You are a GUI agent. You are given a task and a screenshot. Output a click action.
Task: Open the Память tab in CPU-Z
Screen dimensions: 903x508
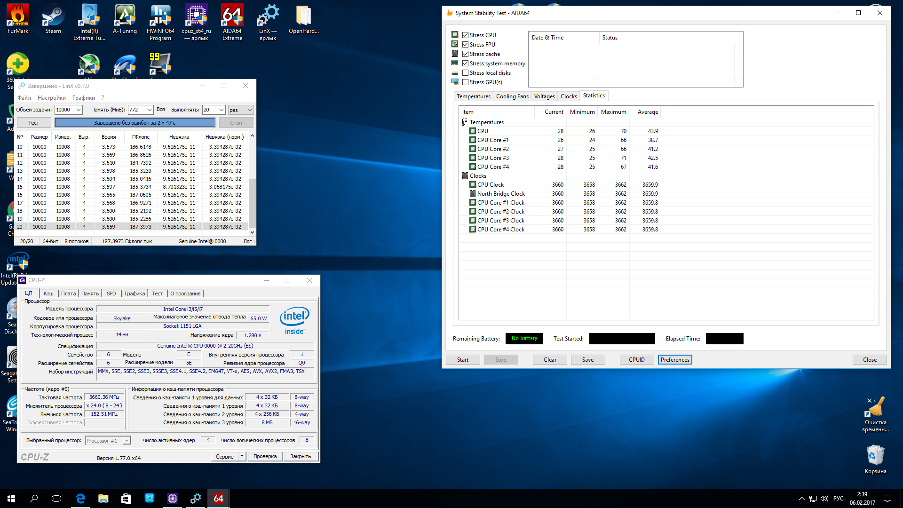tap(90, 294)
